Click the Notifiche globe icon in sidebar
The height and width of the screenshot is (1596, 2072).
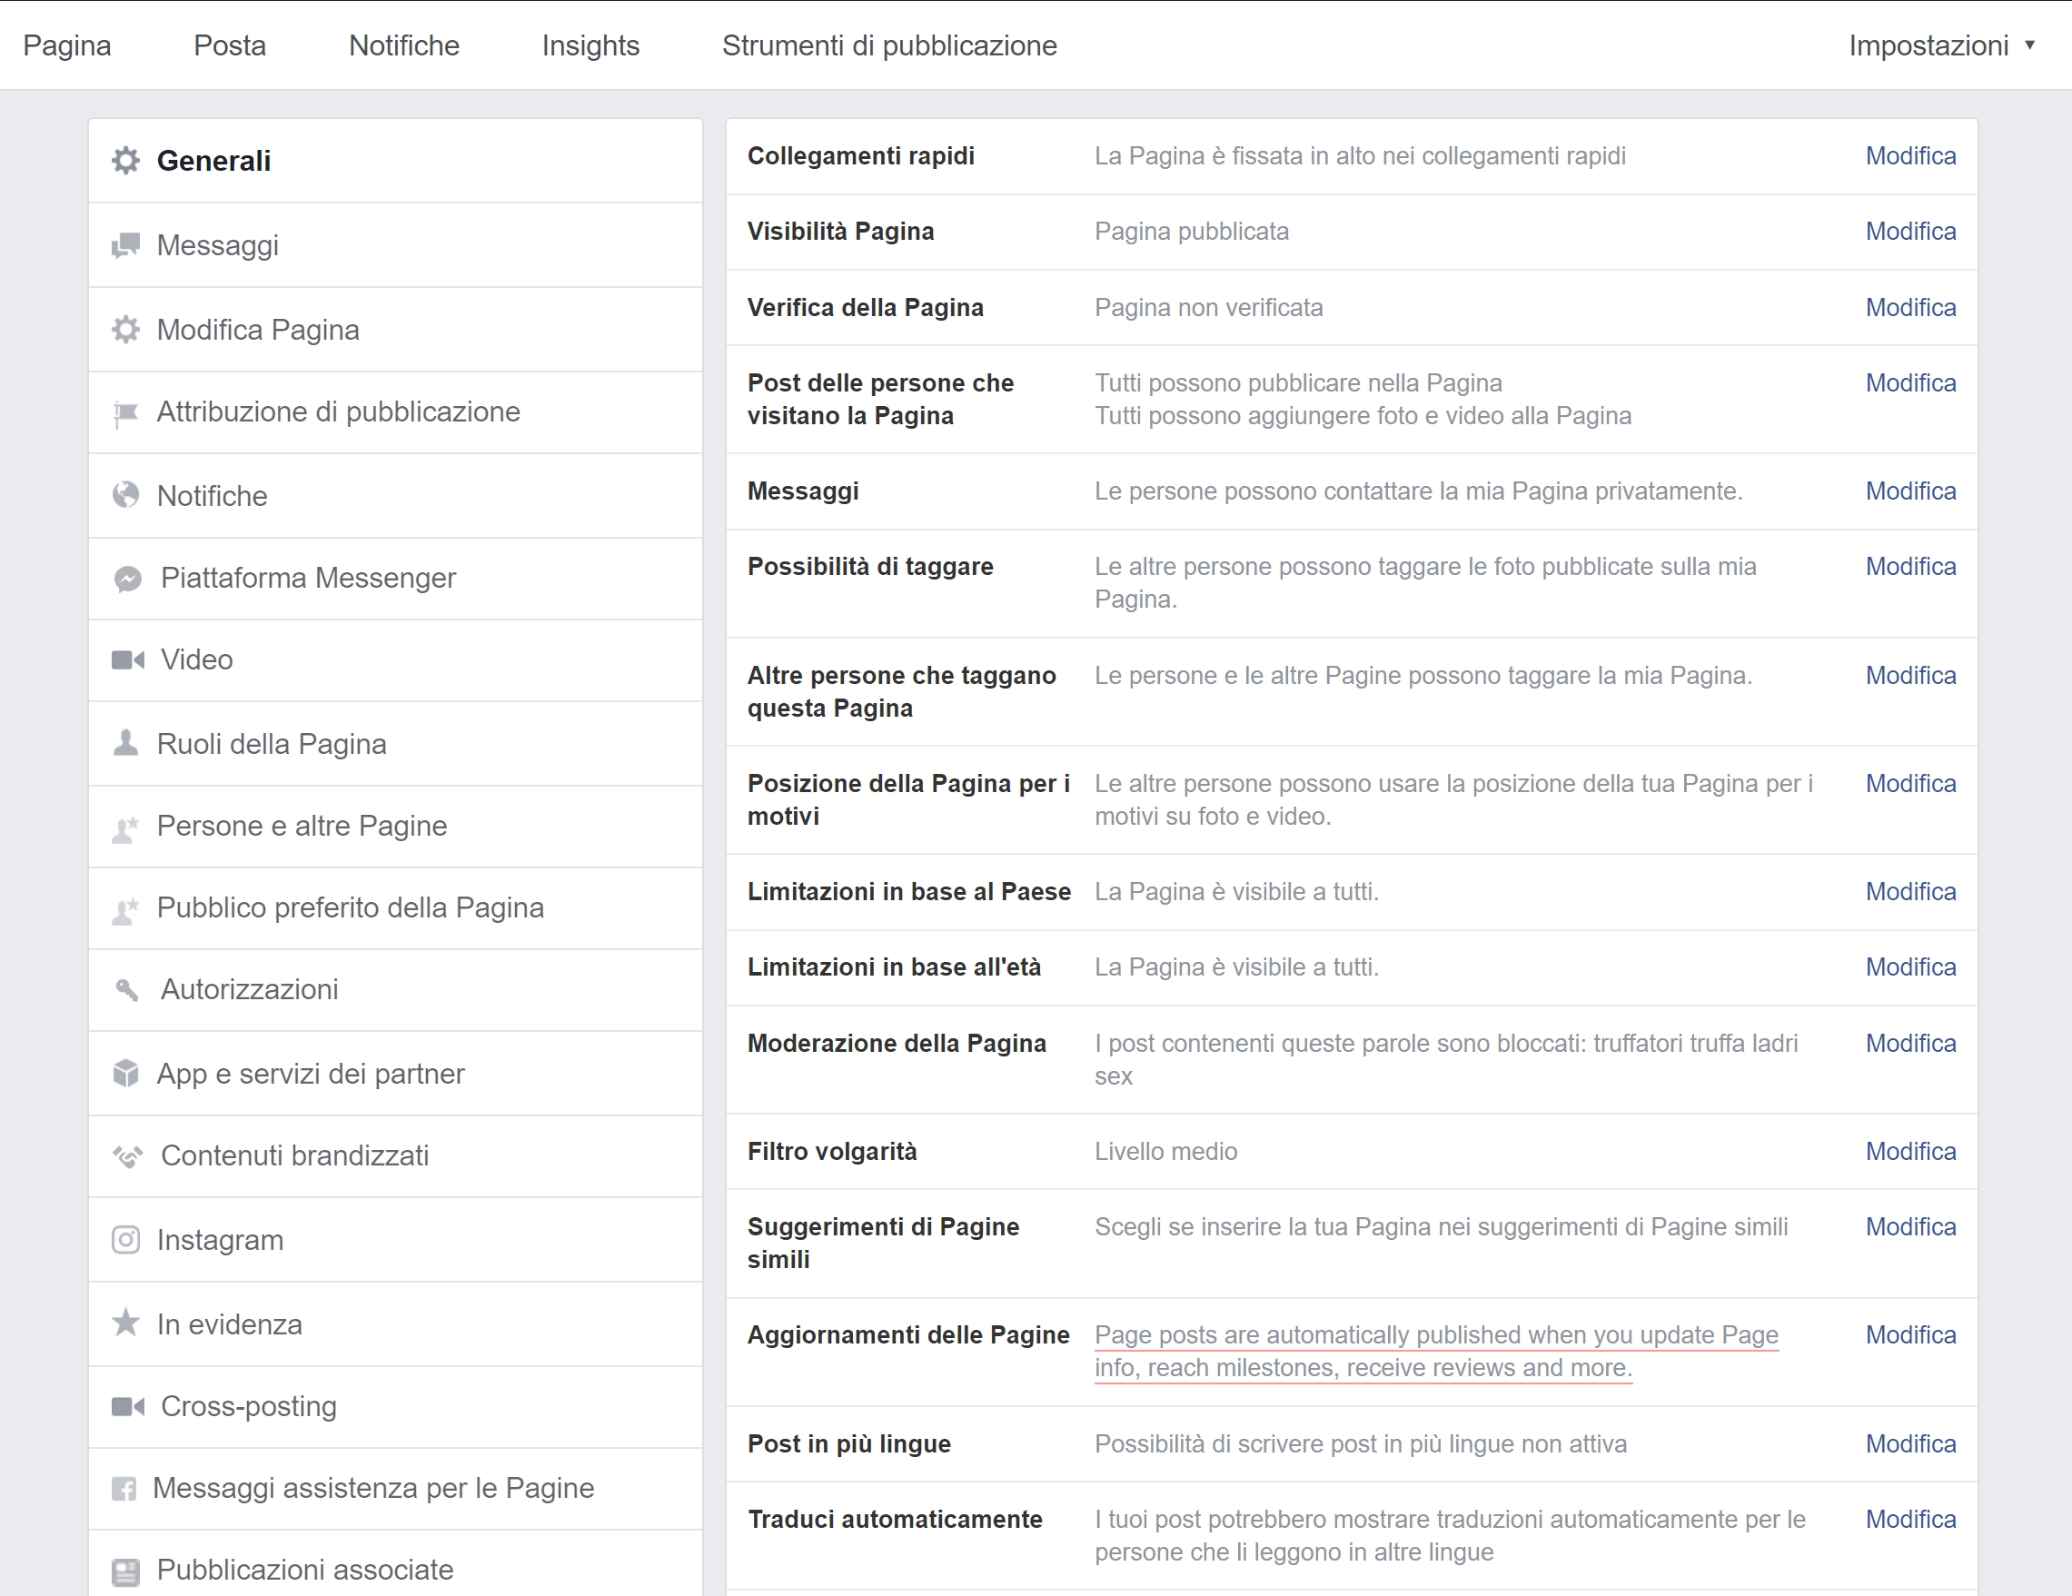pos(125,494)
